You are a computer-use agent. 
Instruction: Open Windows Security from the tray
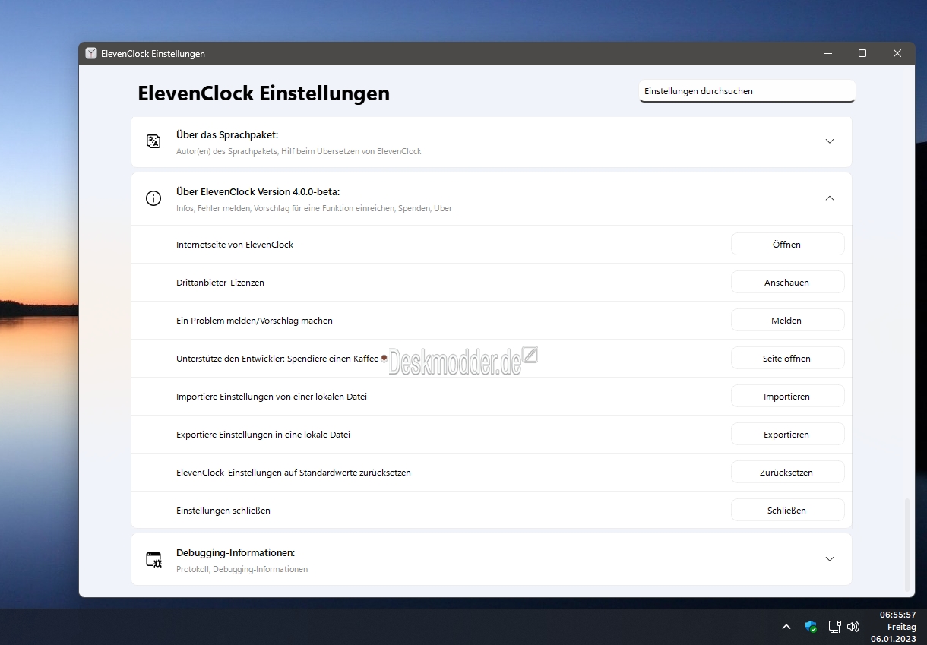tap(811, 627)
